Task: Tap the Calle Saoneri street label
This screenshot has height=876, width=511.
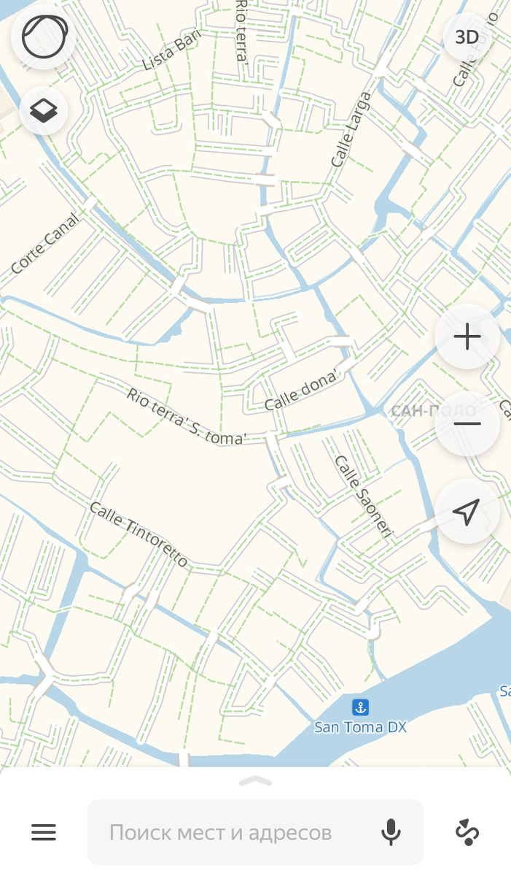Action: 363,498
